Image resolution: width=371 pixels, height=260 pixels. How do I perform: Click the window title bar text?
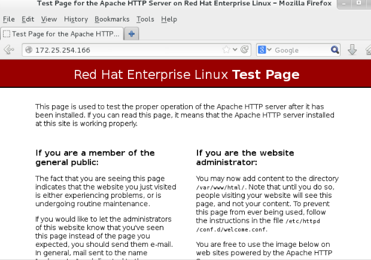[x=184, y=4]
